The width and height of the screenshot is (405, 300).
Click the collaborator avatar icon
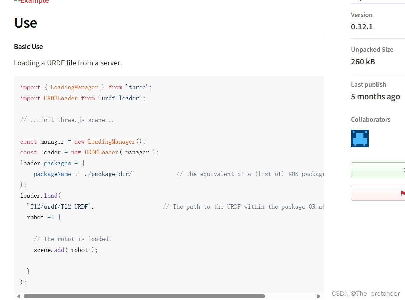[x=360, y=138]
